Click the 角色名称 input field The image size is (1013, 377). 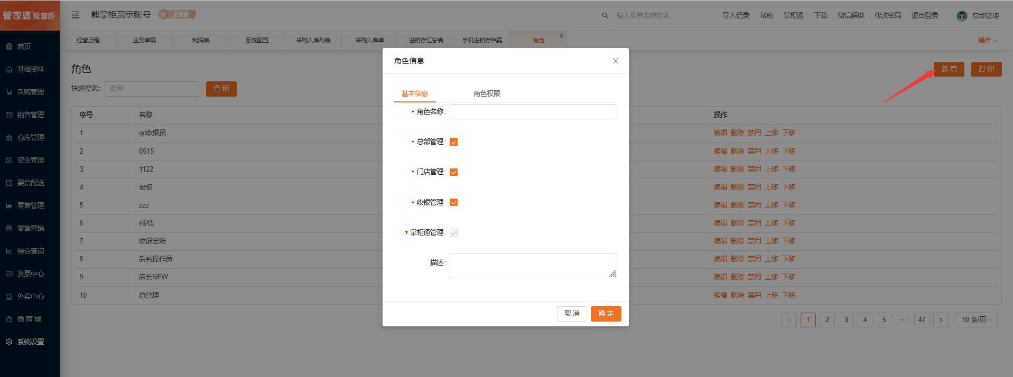point(533,111)
